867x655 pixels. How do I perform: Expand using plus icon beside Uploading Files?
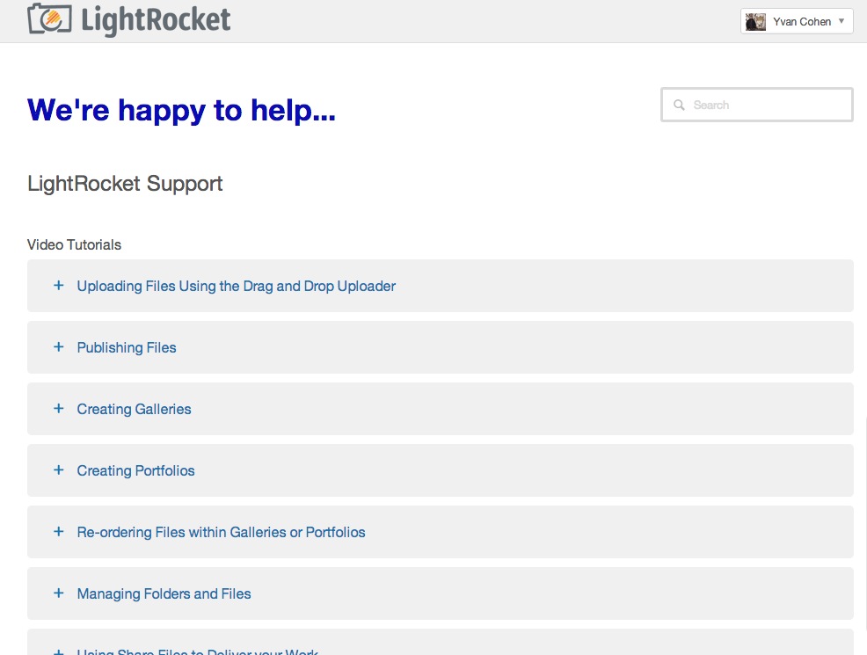coord(59,286)
